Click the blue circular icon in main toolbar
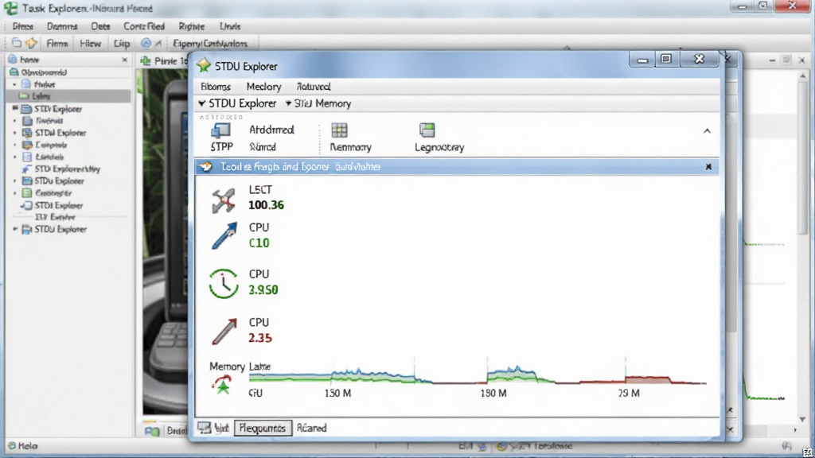This screenshot has height=458, width=815. [x=146, y=43]
